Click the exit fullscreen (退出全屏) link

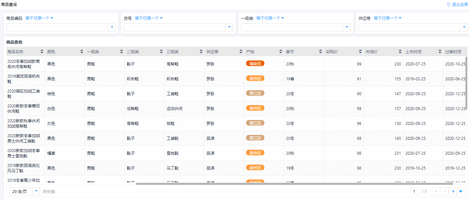tap(457, 5)
